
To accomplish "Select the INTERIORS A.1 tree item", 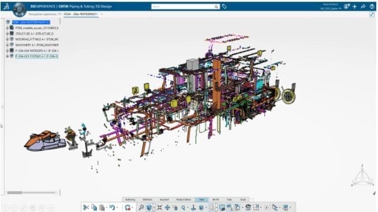I will 37,51.
